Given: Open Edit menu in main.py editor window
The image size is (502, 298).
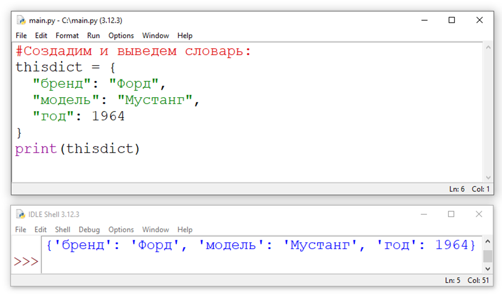Looking at the screenshot, I should pyautogui.click(x=41, y=35).
